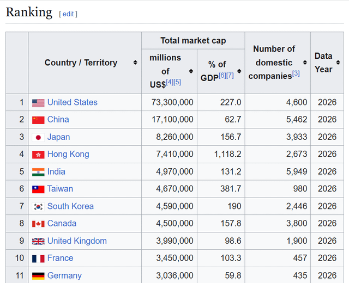The width and height of the screenshot is (349, 283).
Task: Go to the United Kingdom article
Action: click(77, 241)
